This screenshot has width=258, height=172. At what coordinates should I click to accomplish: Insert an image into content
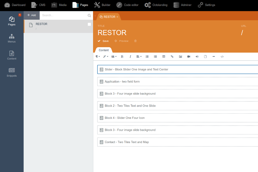click(x=181, y=57)
